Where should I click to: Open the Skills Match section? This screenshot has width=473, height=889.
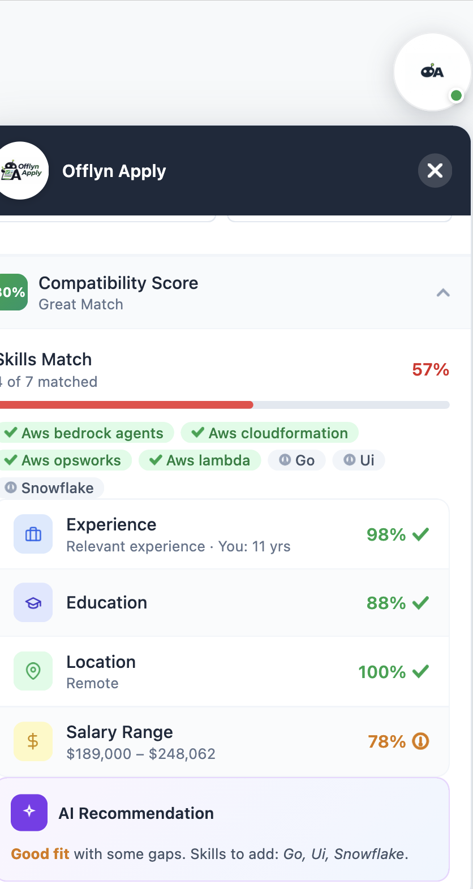tap(46, 359)
